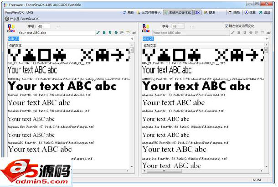Click the right pane horizontal scroll left arrow
The image size is (278, 187).
[144, 171]
